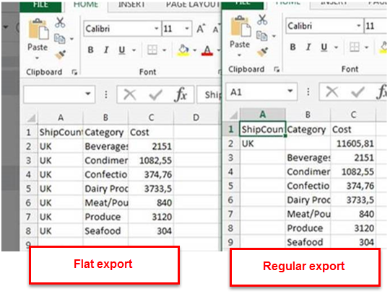Open INSERT tab in Flat export window
390x304 pixels.
[131, 4]
